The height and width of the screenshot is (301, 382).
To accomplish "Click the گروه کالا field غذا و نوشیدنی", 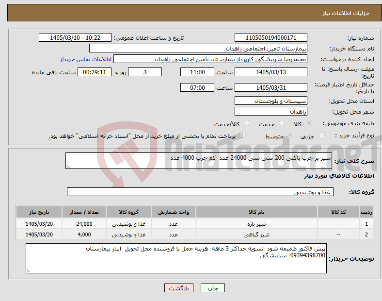I will (x=200, y=192).
